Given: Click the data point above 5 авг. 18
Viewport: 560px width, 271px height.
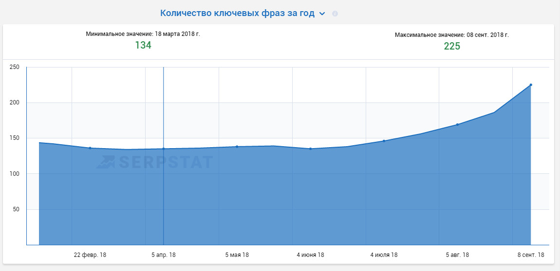Looking at the screenshot, I should (x=457, y=125).
